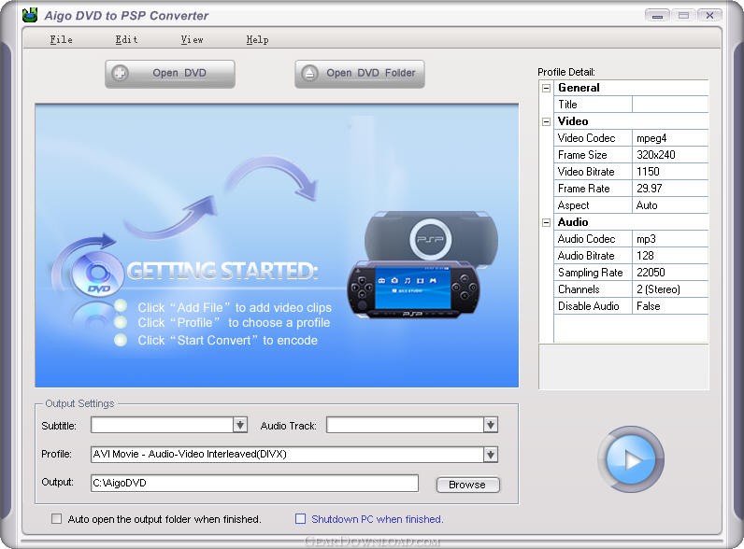Click the eject icon on Open DVD Folder
Screen dimensions: 744x549
pyautogui.click(x=309, y=73)
